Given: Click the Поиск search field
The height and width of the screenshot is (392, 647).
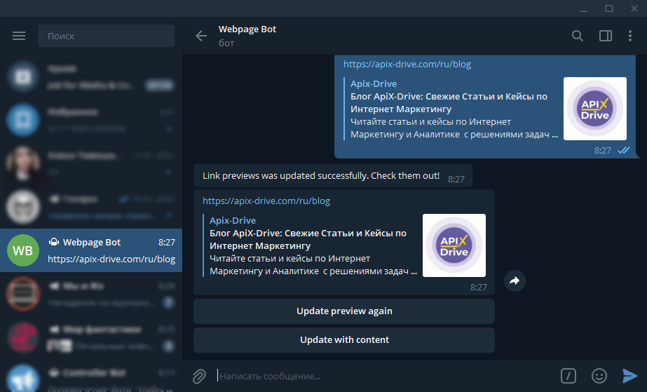Looking at the screenshot, I should [x=106, y=36].
